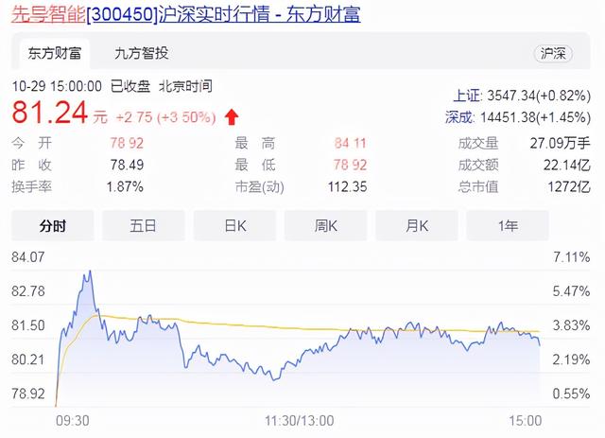
Task: Select the 1年 chart tab
Action: click(x=508, y=225)
